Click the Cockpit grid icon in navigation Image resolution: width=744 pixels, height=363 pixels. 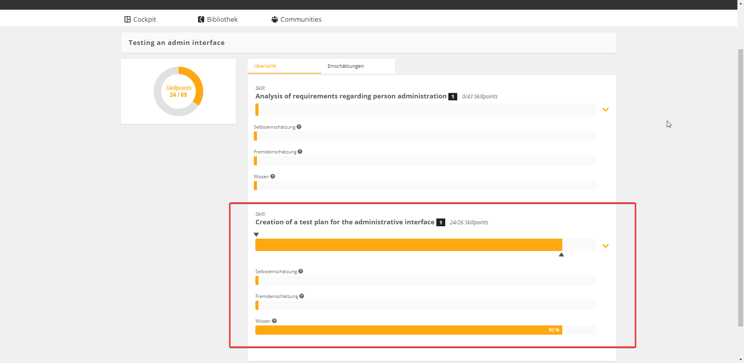[x=127, y=19]
